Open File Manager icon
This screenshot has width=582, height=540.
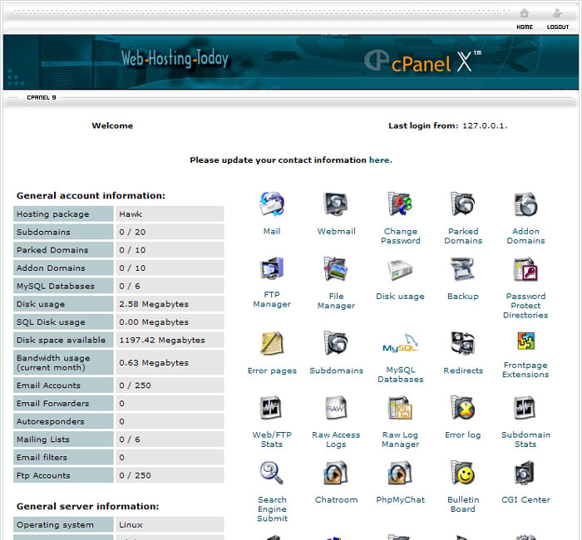tap(336, 269)
